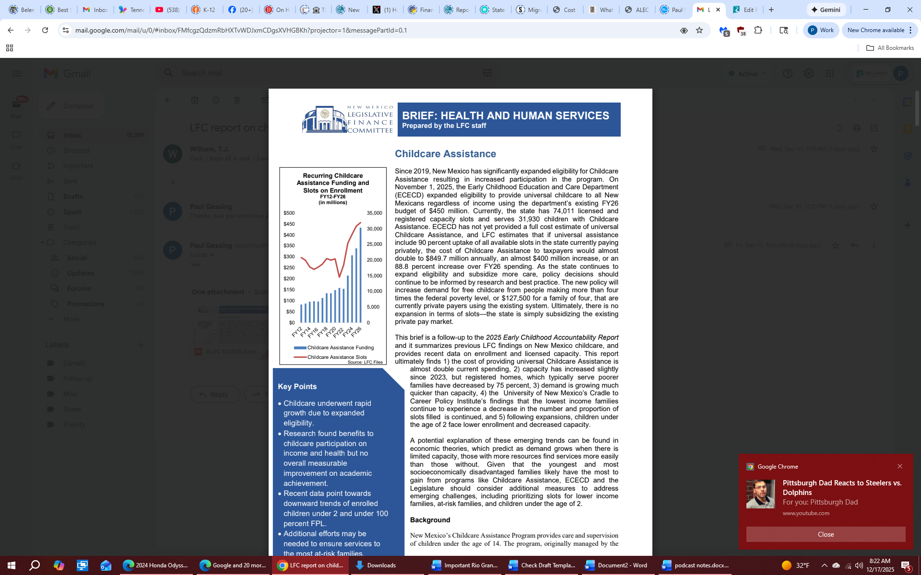Star Paul Gessing's Dec 10 message
Viewport: 921px width, 575px height.
(x=874, y=207)
